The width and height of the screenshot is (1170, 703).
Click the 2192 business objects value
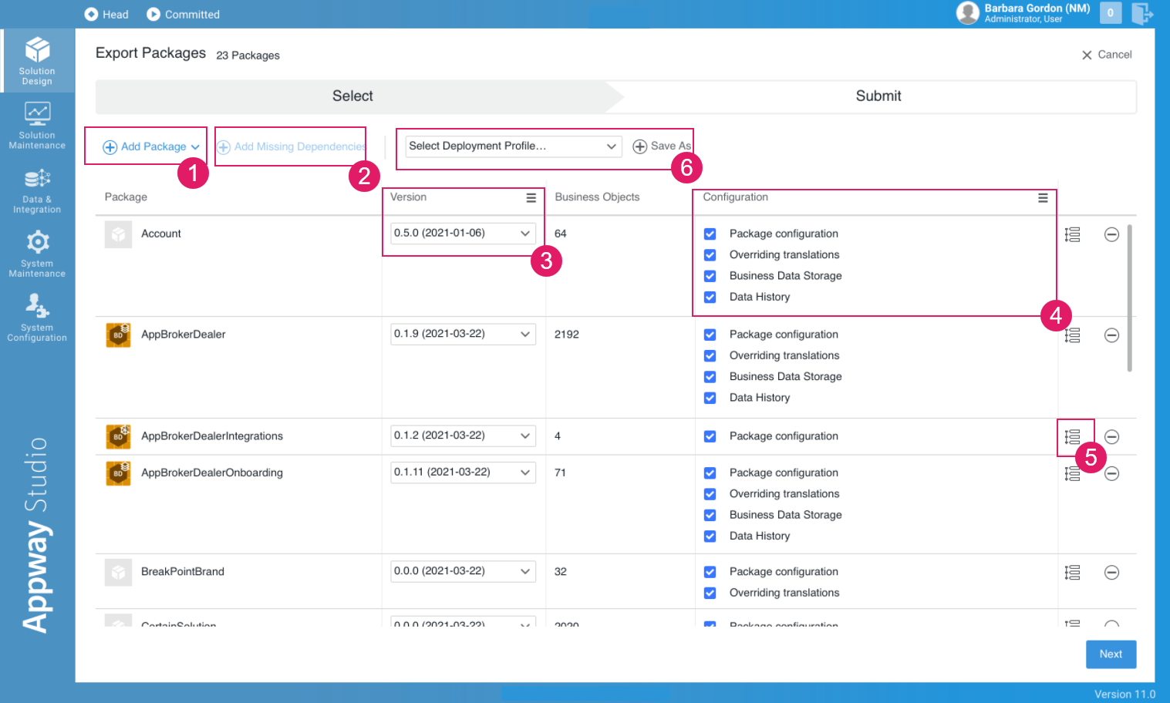coord(567,335)
